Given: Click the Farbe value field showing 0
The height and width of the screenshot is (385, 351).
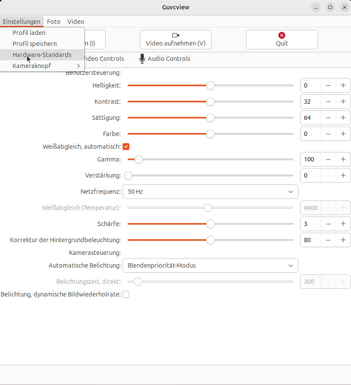Looking at the screenshot, I should pyautogui.click(x=310, y=134).
